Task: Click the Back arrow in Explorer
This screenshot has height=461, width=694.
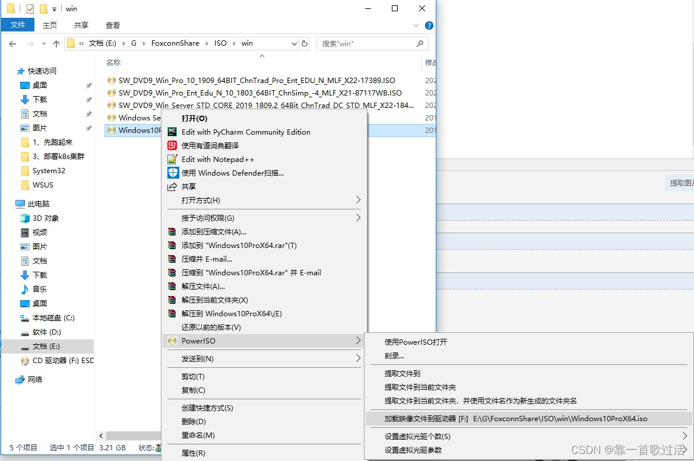Action: click(x=13, y=43)
